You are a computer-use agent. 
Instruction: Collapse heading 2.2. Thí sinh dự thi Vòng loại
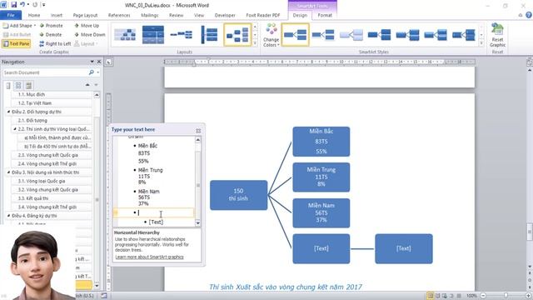pyautogui.click(x=15, y=129)
